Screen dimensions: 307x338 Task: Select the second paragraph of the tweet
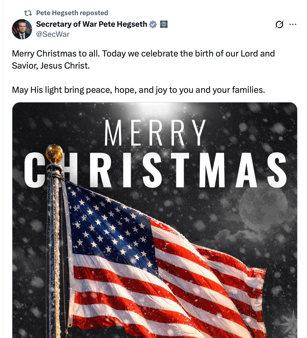click(x=138, y=89)
